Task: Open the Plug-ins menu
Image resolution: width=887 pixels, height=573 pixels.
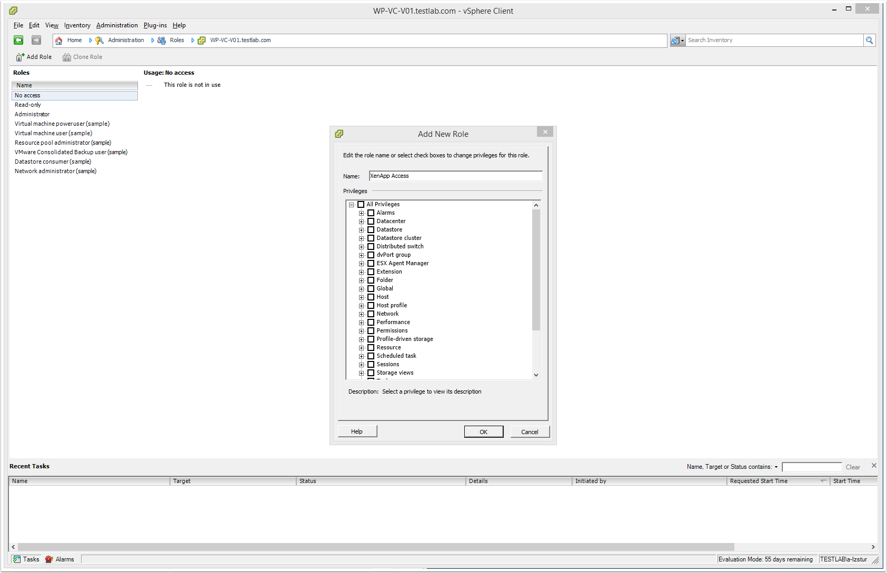Action: point(155,25)
